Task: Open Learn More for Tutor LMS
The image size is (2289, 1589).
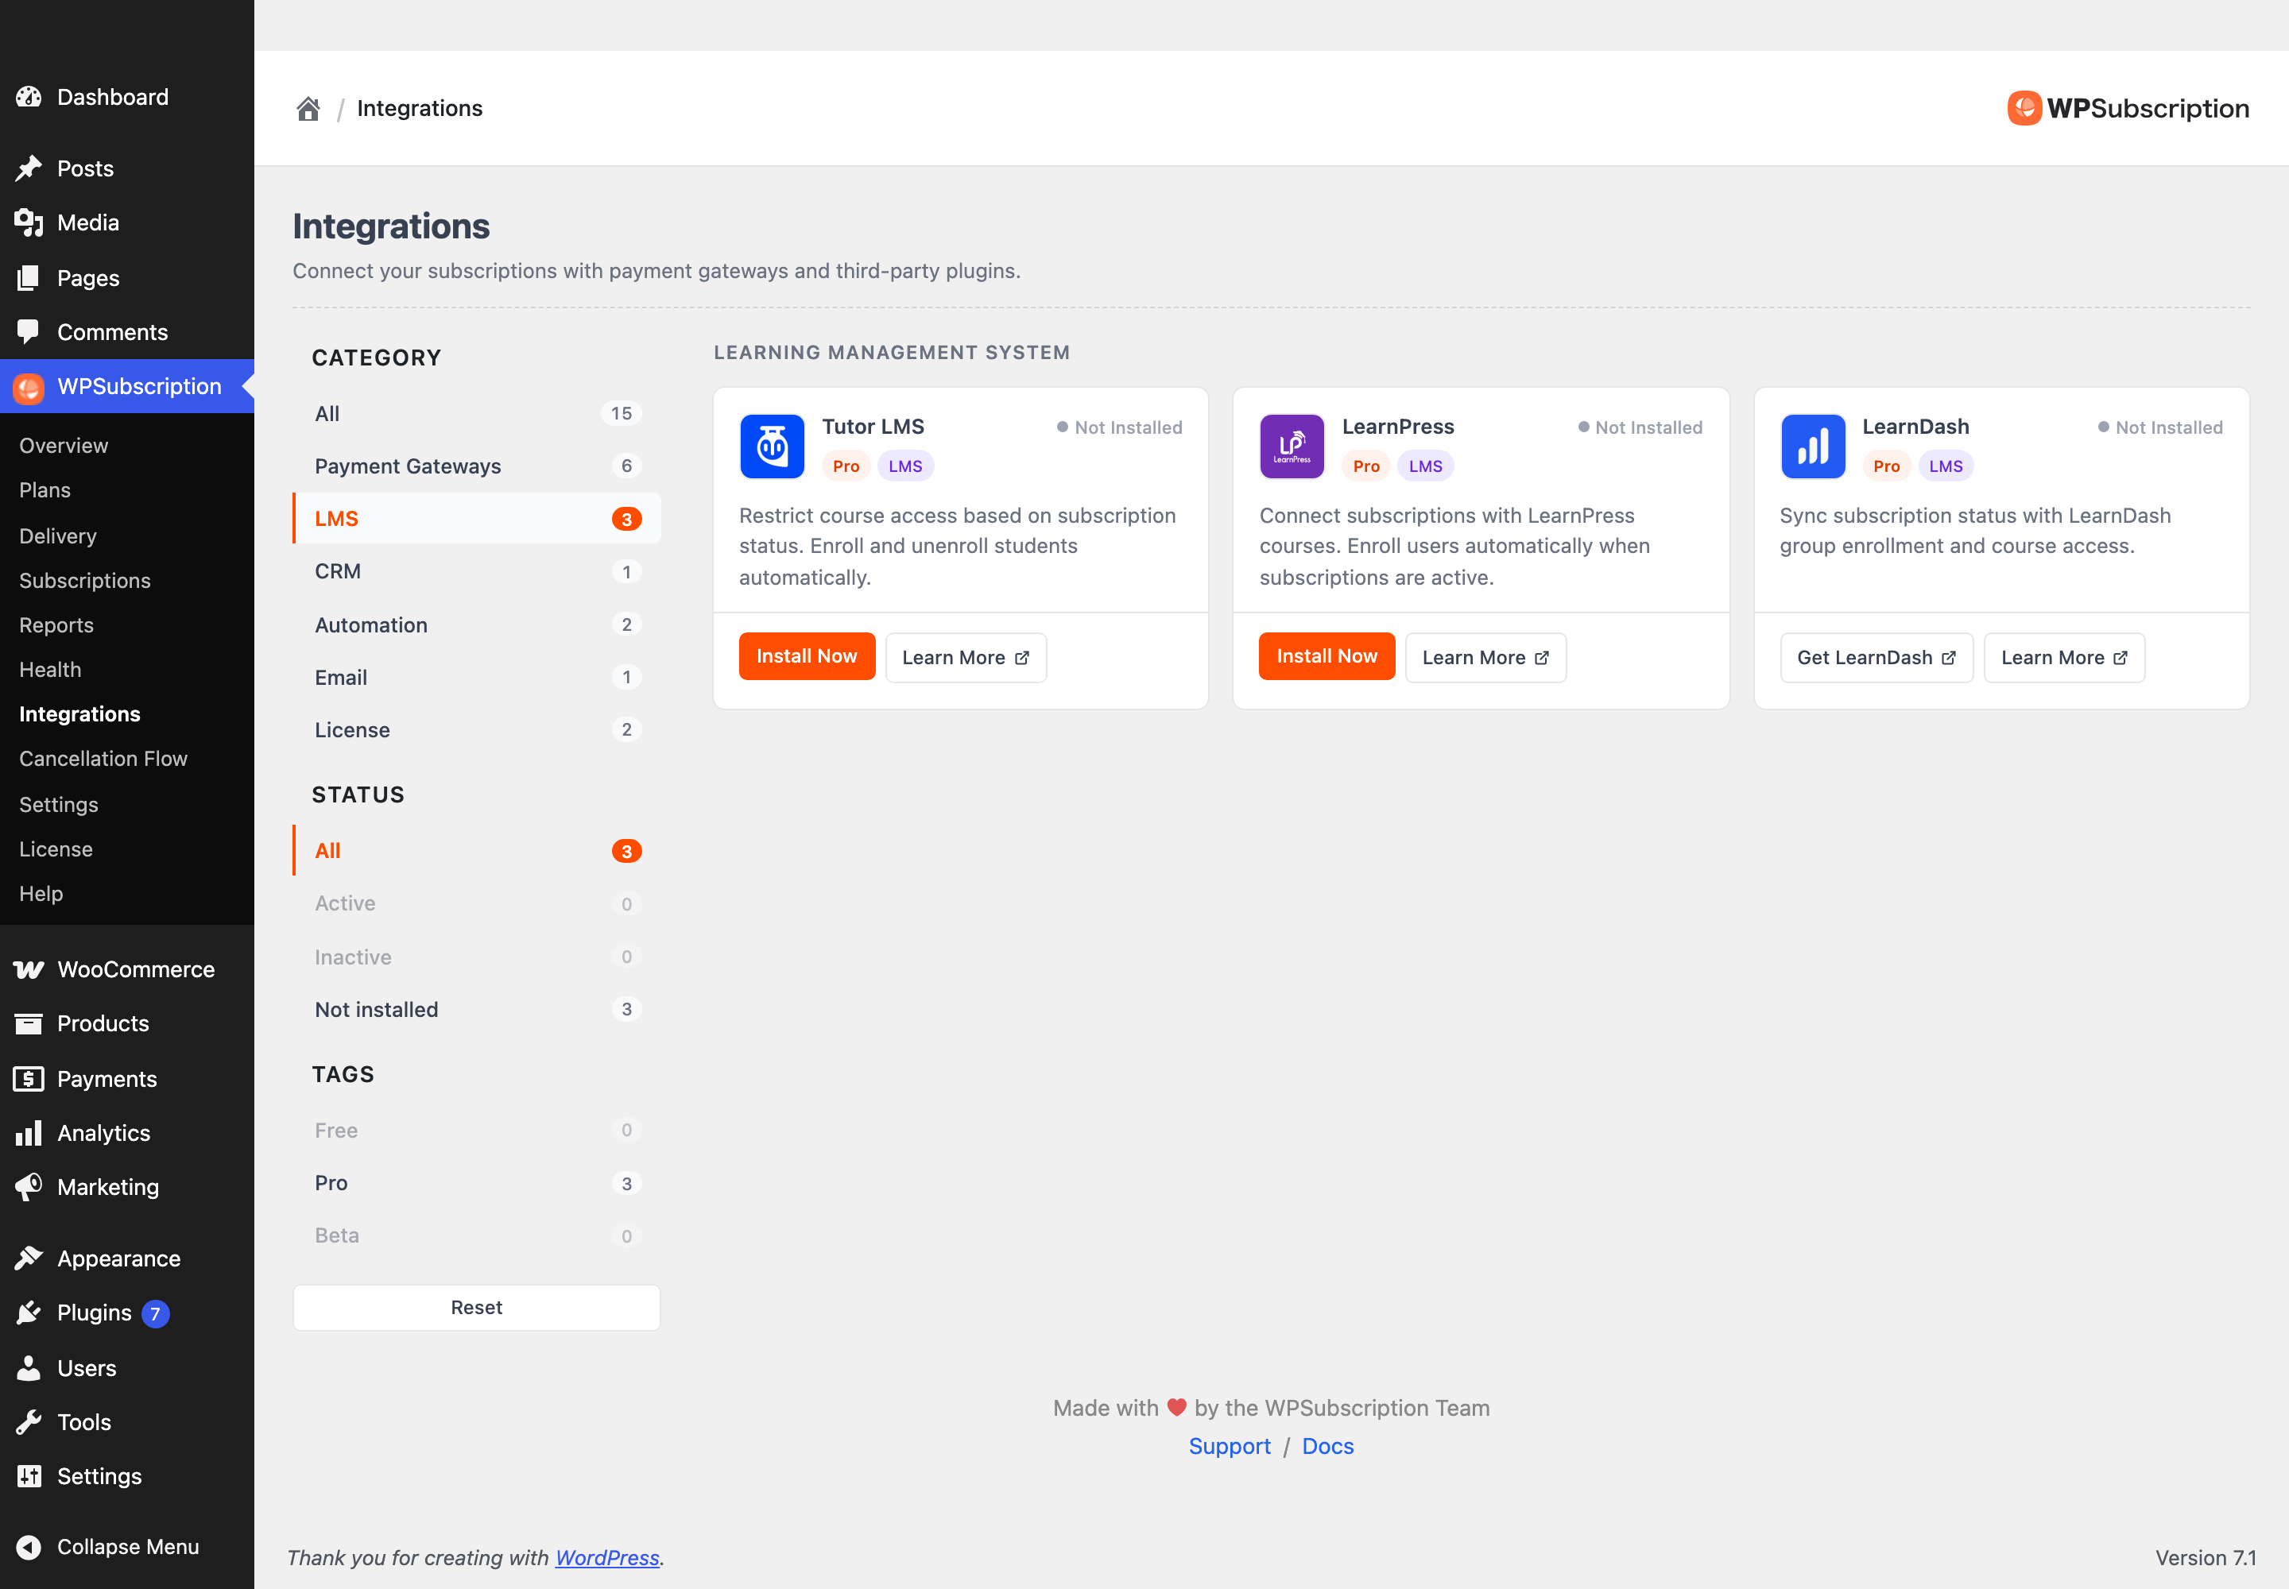Action: [965, 657]
